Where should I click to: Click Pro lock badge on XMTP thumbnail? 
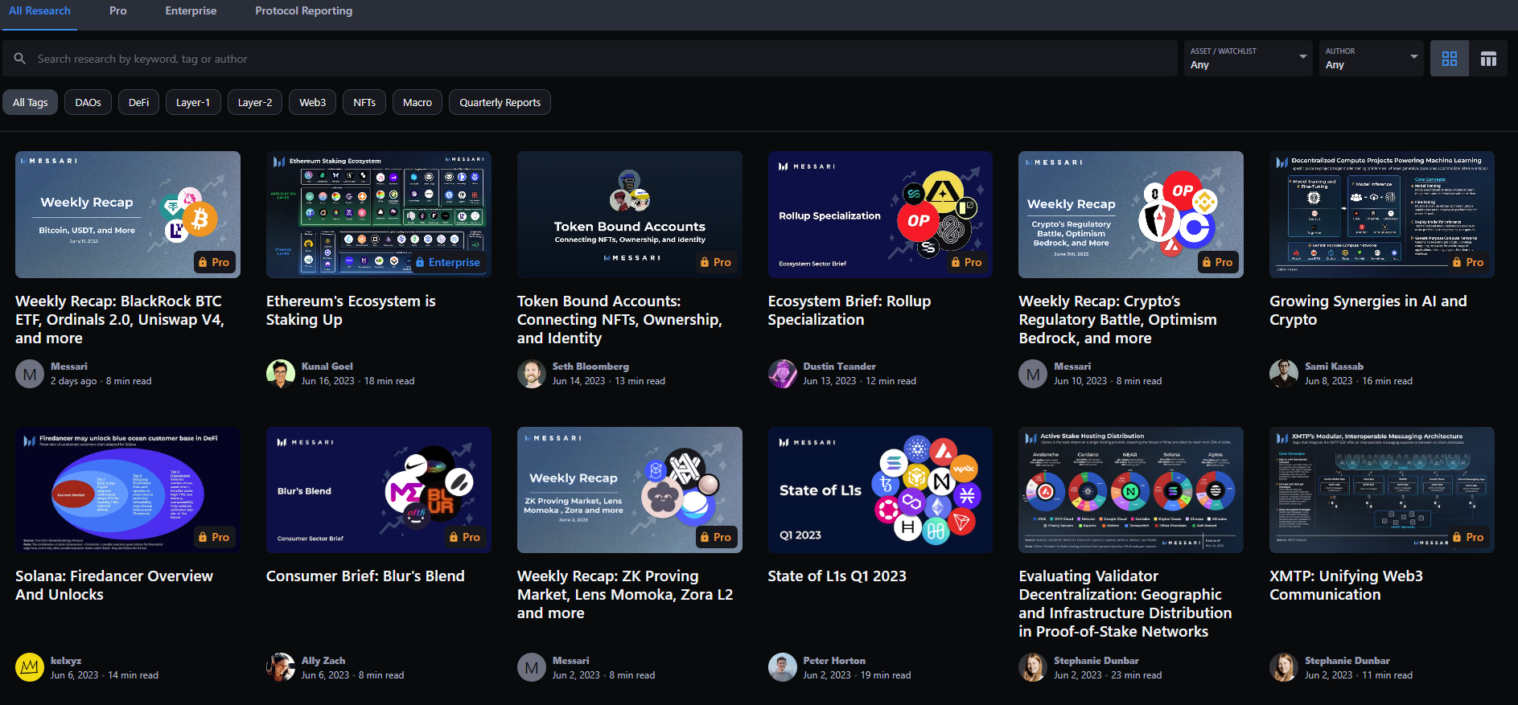coord(1468,537)
